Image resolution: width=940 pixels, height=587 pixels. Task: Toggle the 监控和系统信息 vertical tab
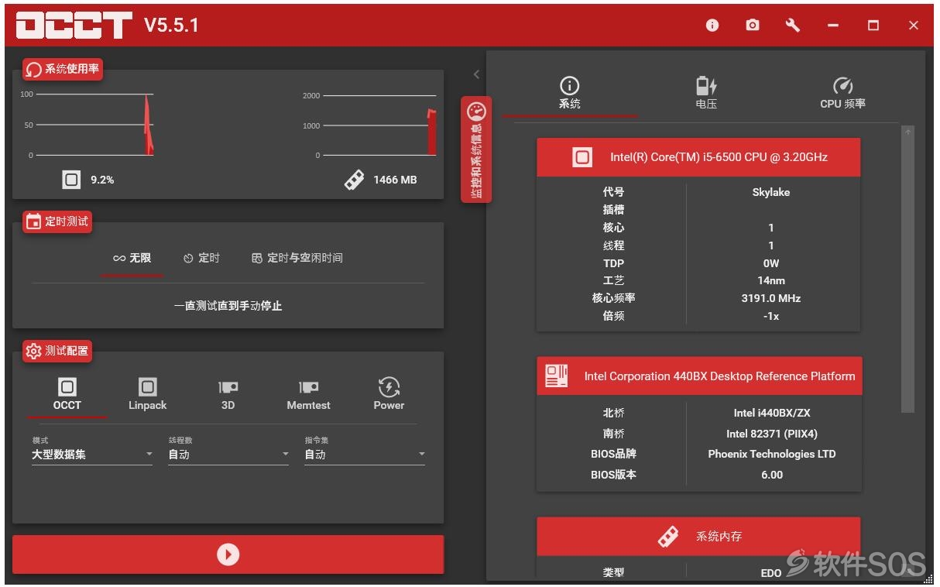tap(476, 150)
